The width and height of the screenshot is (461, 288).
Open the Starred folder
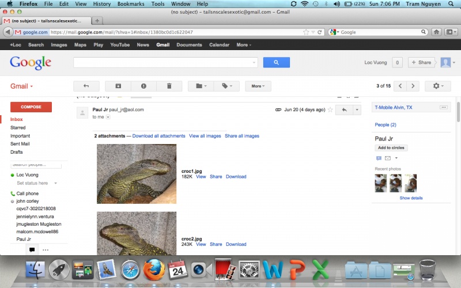[18, 127]
